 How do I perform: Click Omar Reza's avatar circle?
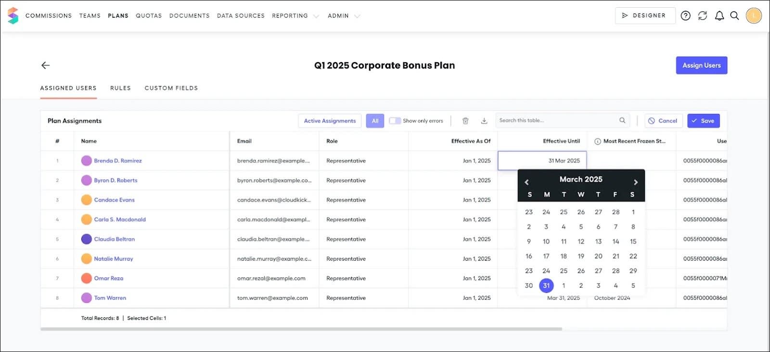[87, 278]
